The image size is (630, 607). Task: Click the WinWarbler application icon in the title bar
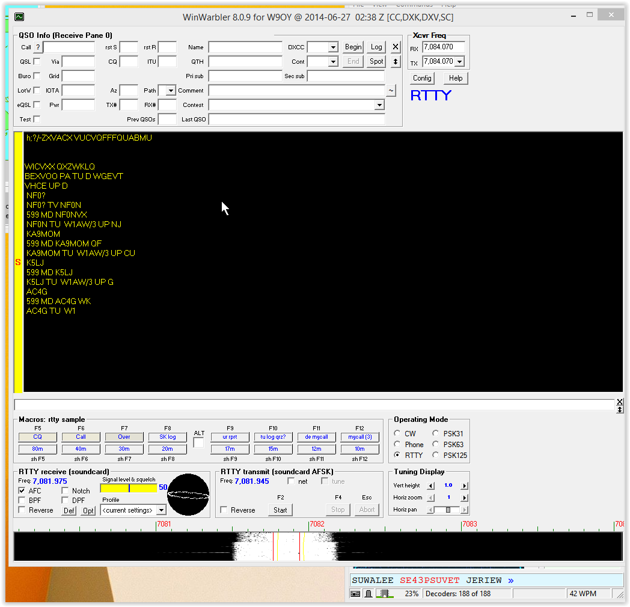tap(18, 16)
